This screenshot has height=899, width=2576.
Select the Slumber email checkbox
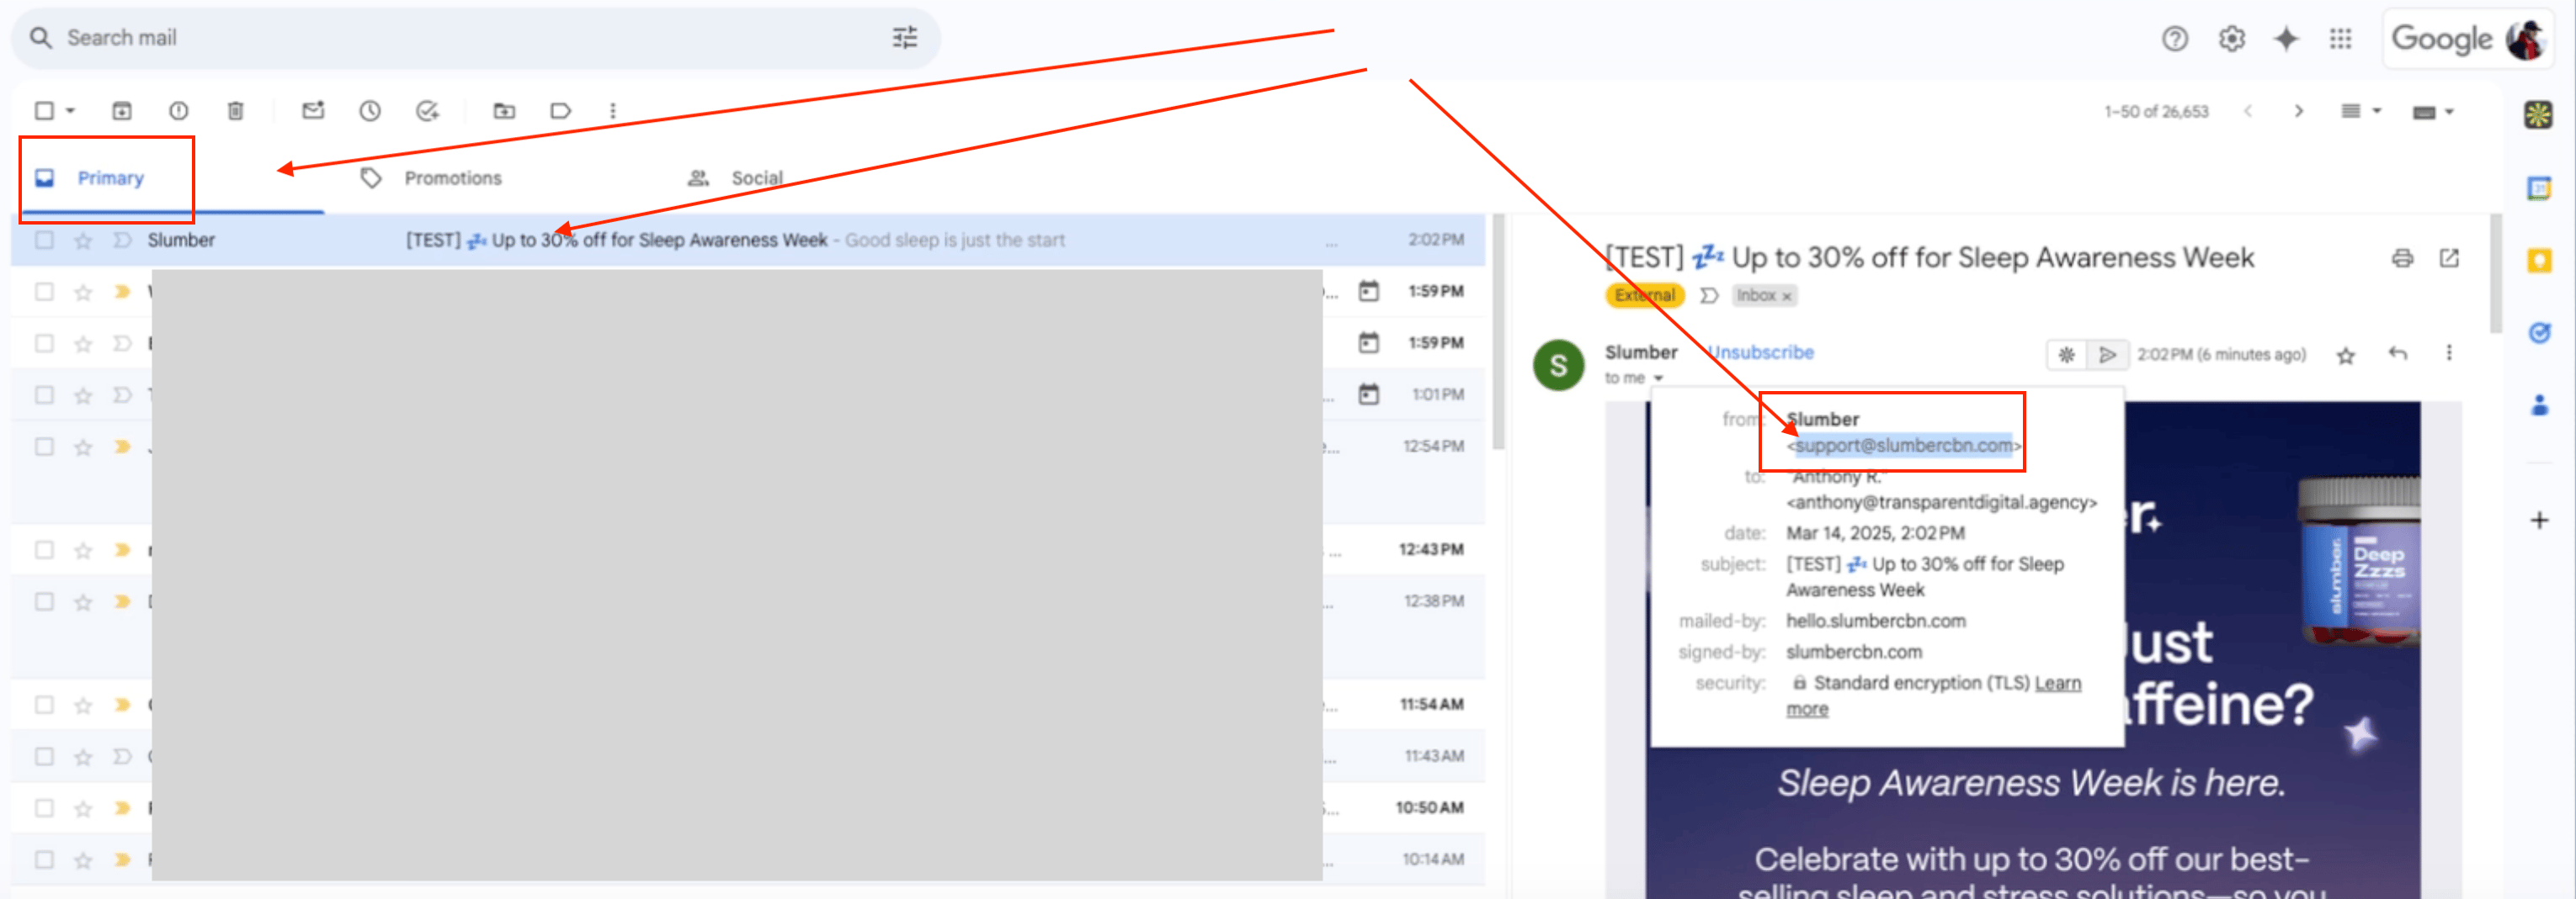pos(44,240)
